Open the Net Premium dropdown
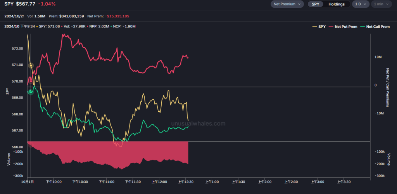The image size is (397, 194). [x=287, y=4]
